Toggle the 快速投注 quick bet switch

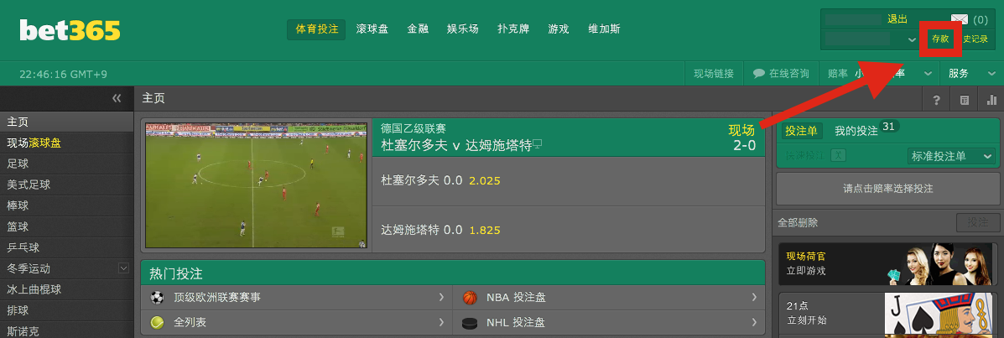pos(838,155)
